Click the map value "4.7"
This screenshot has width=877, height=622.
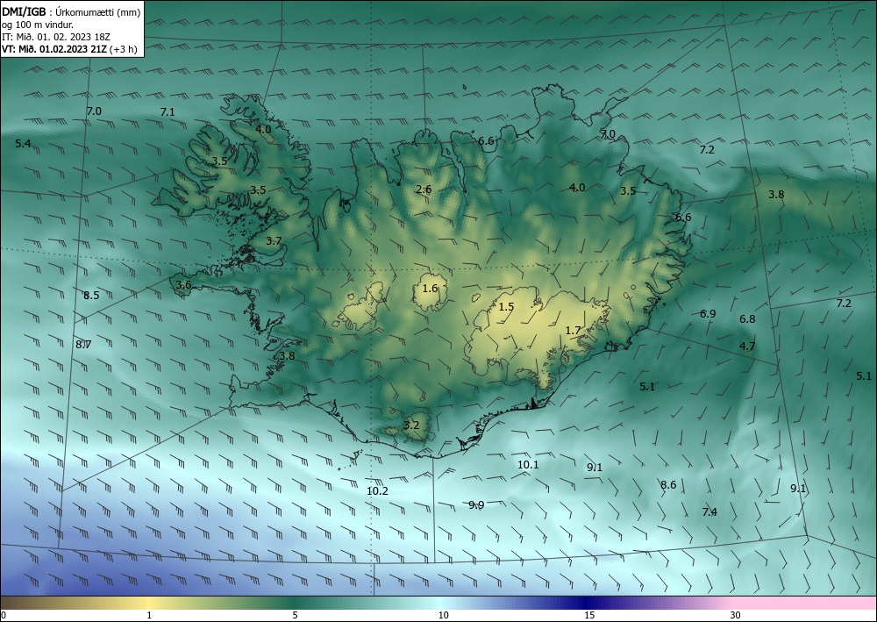[x=747, y=347]
